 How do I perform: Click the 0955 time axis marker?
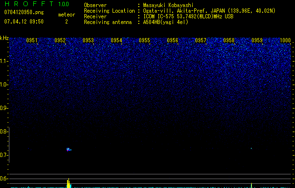pyautogui.click(x=144, y=40)
